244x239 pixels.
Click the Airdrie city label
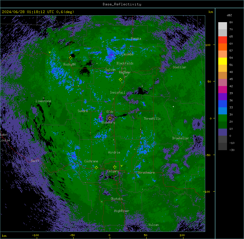point(114,152)
